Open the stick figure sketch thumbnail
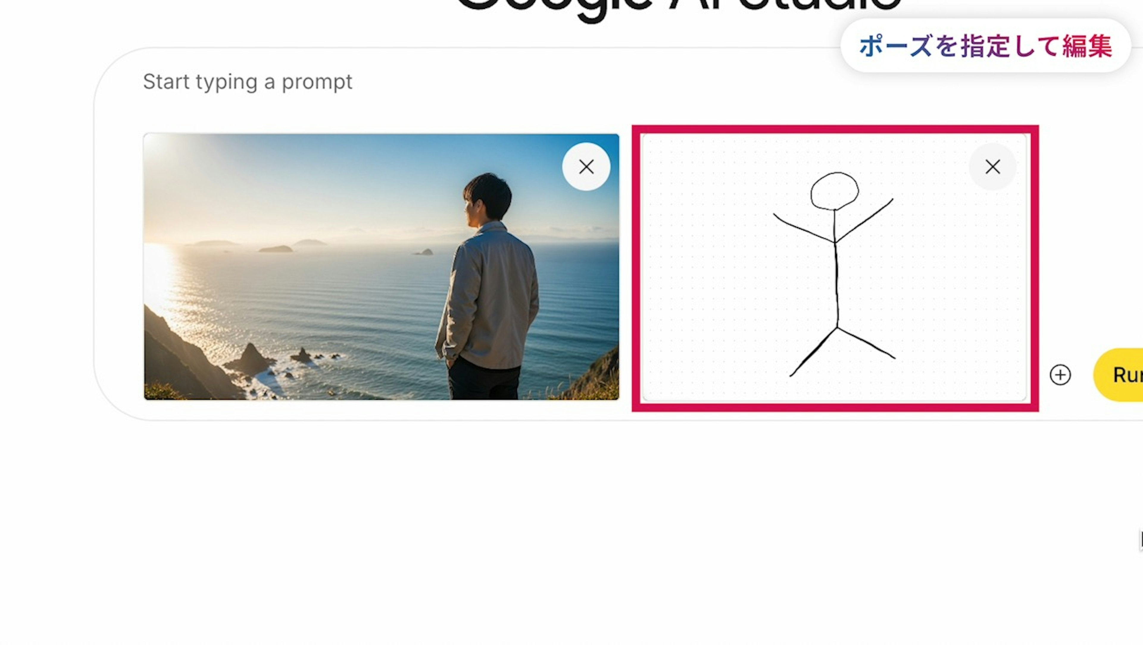The width and height of the screenshot is (1143, 645). (834, 267)
